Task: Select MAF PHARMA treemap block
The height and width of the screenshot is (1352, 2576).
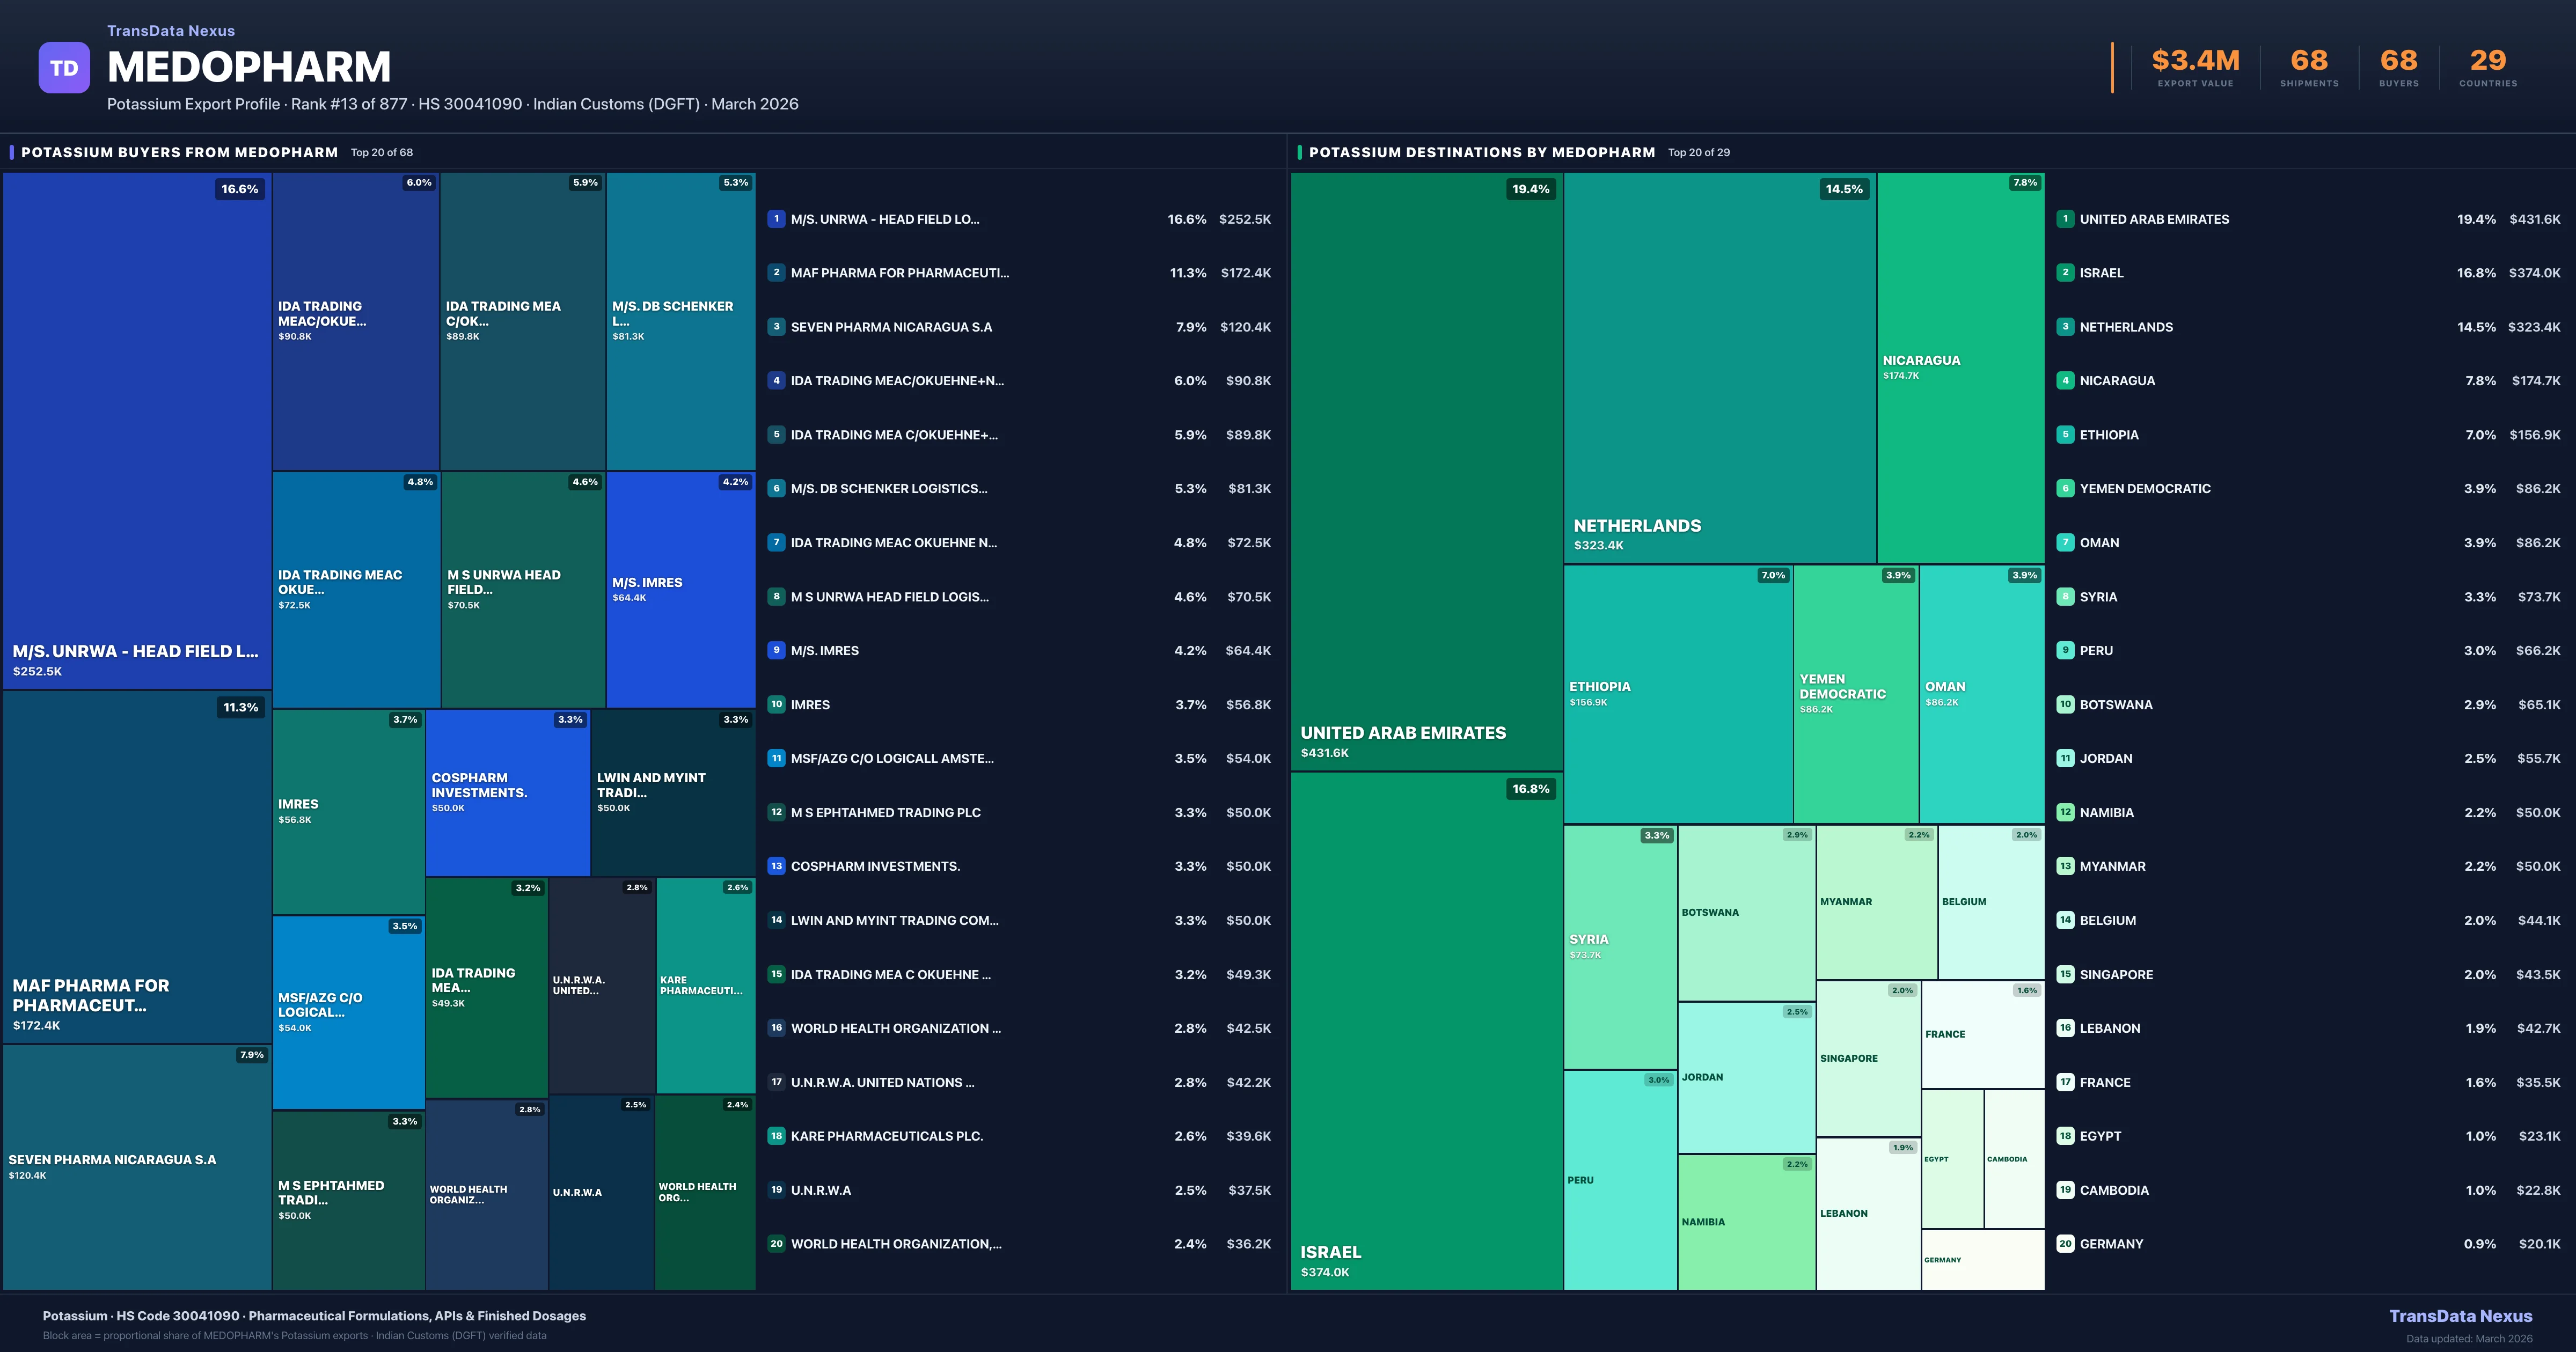Action: [x=137, y=866]
